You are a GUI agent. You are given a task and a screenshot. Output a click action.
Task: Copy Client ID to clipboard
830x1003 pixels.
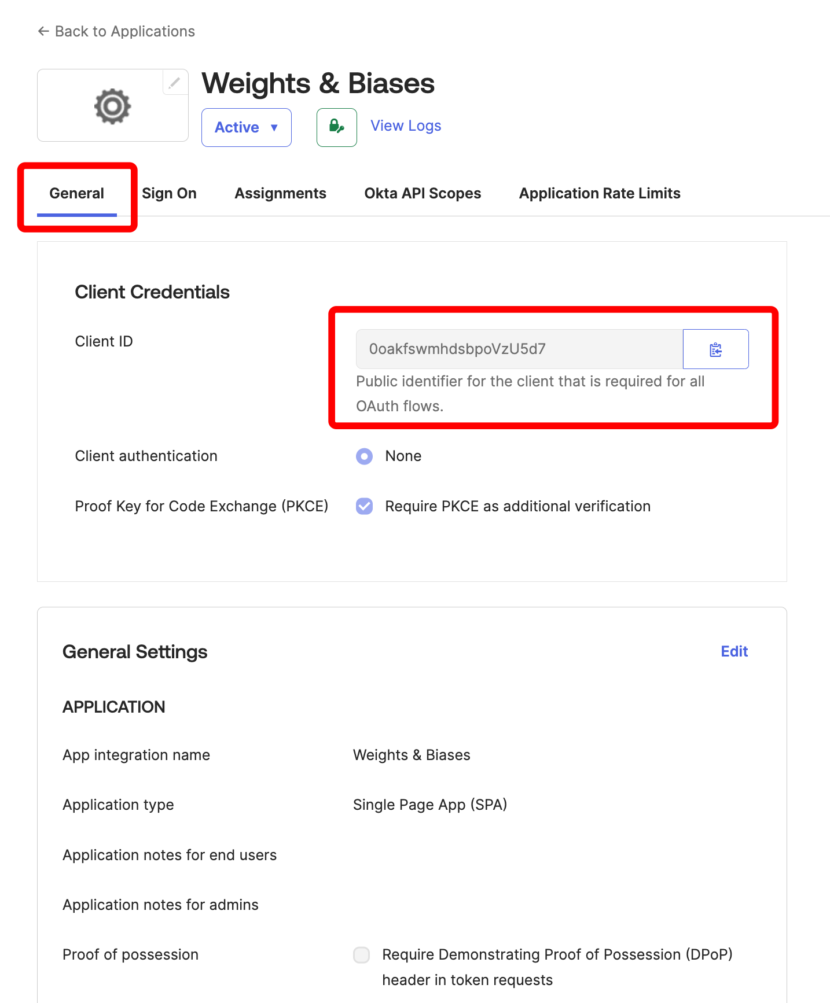pyautogui.click(x=715, y=349)
